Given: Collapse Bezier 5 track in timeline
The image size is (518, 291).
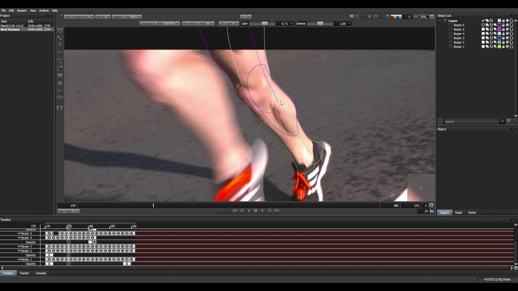Looking at the screenshot, I should pyautogui.click(x=19, y=233).
